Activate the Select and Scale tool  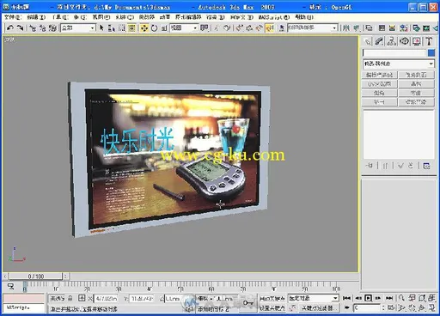[164, 27]
